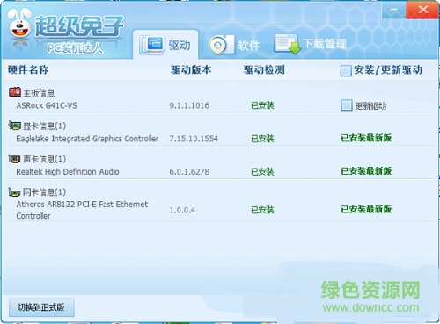The height and width of the screenshot is (324, 440).
Task: Switch to the 驱动 tab
Action: click(165, 45)
